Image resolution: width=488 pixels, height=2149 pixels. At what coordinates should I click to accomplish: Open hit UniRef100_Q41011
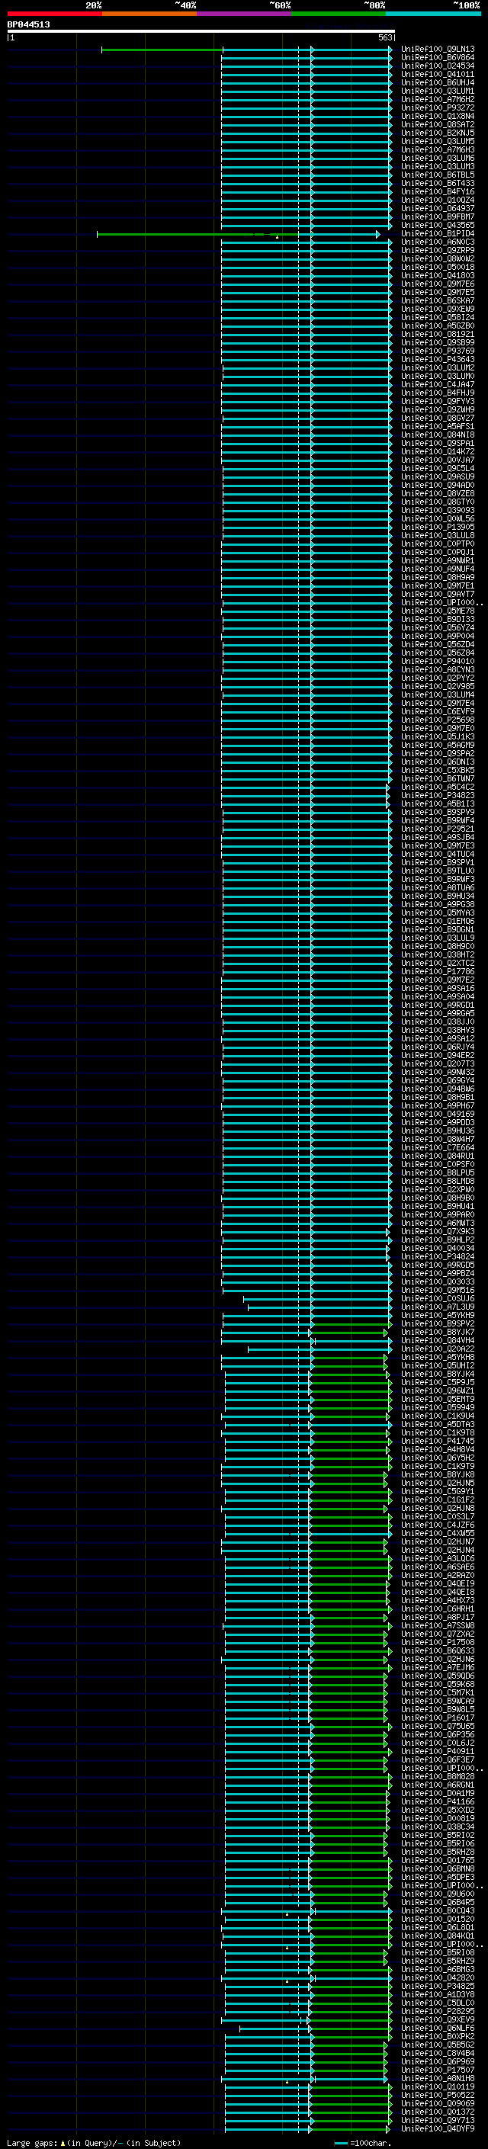pyautogui.click(x=437, y=74)
